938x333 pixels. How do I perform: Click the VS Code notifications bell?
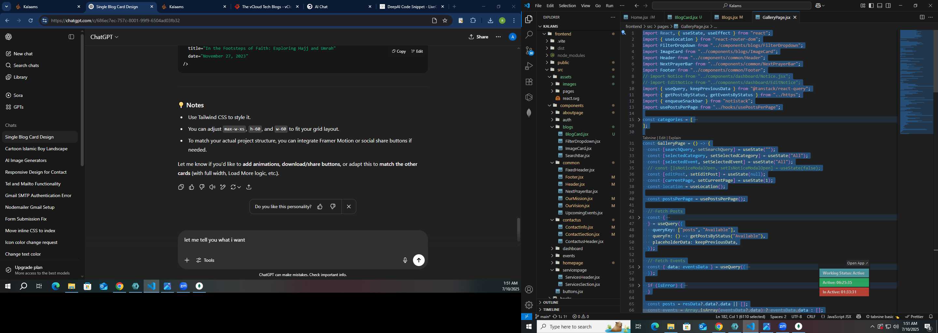931,317
